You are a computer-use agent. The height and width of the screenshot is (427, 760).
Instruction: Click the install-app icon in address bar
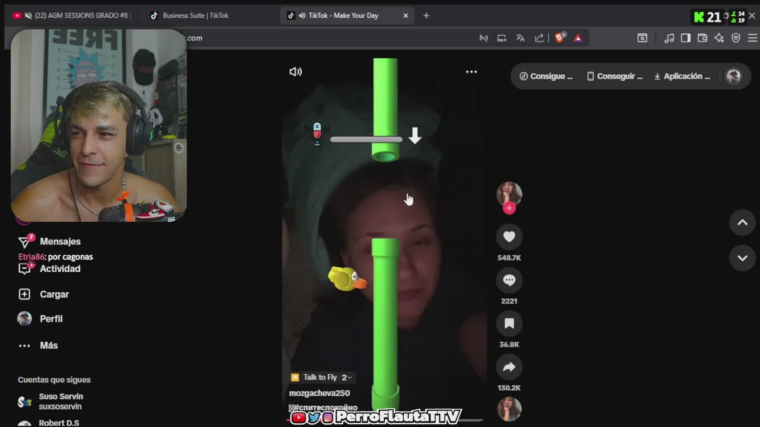502,38
